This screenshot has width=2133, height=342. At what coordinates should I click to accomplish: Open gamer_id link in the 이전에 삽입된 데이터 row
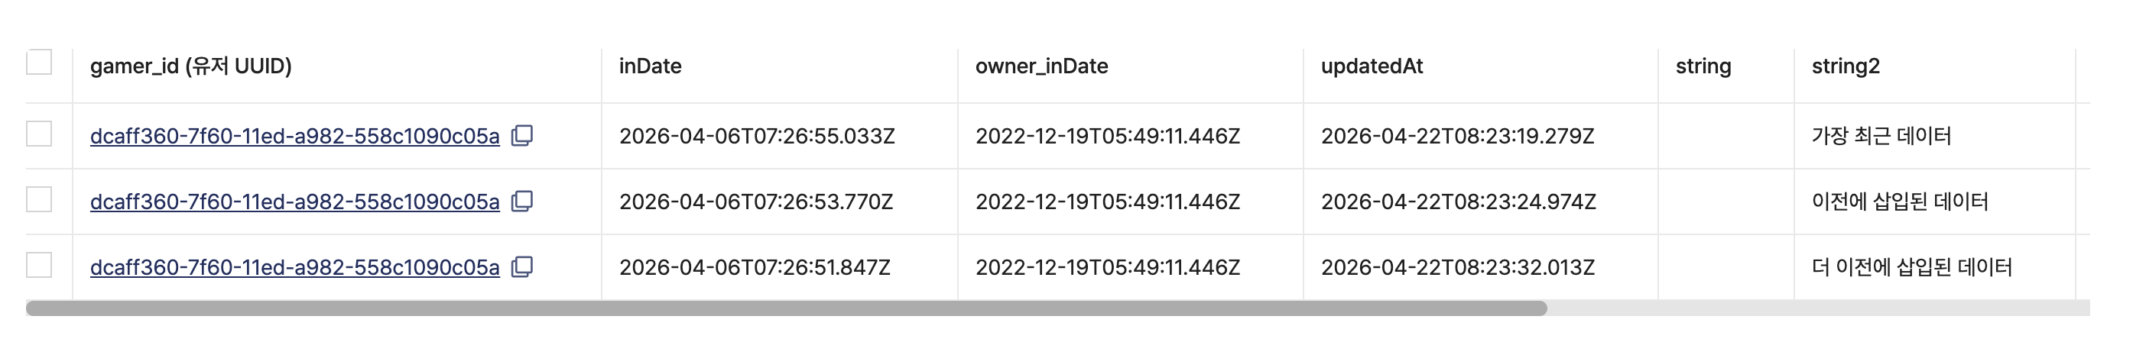coord(294,202)
